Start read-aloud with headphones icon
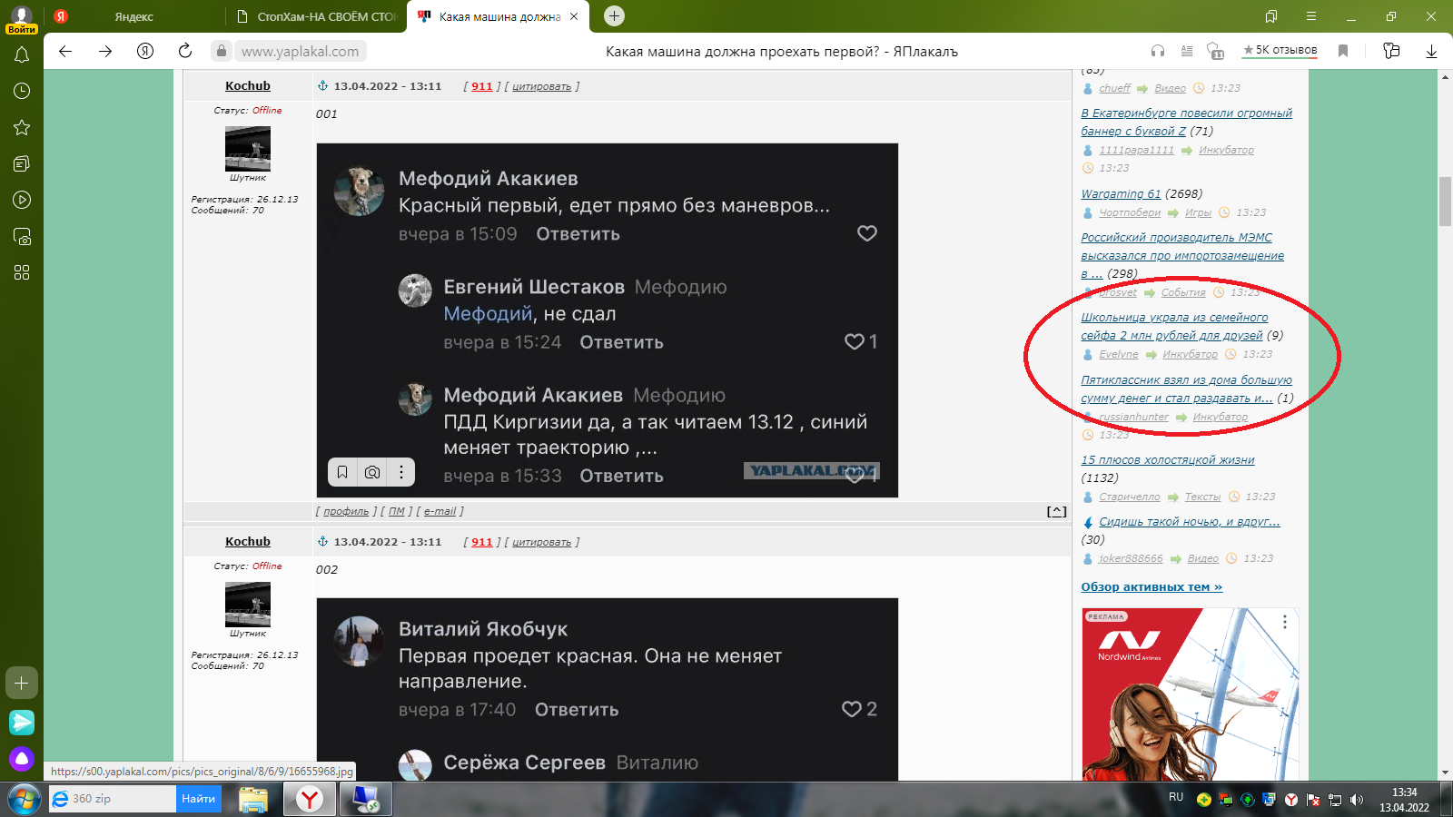The width and height of the screenshot is (1453, 817). [1158, 51]
